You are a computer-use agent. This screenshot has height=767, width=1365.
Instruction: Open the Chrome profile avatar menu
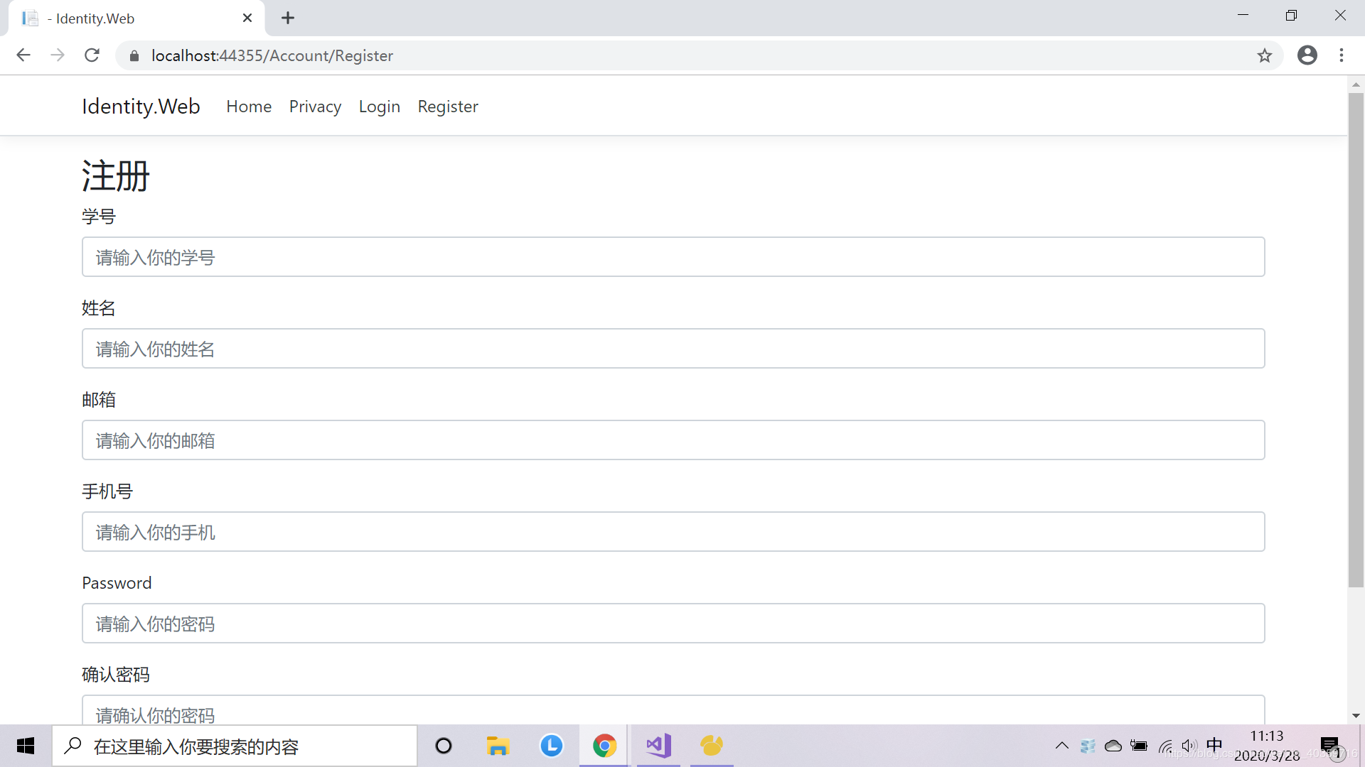1307,55
